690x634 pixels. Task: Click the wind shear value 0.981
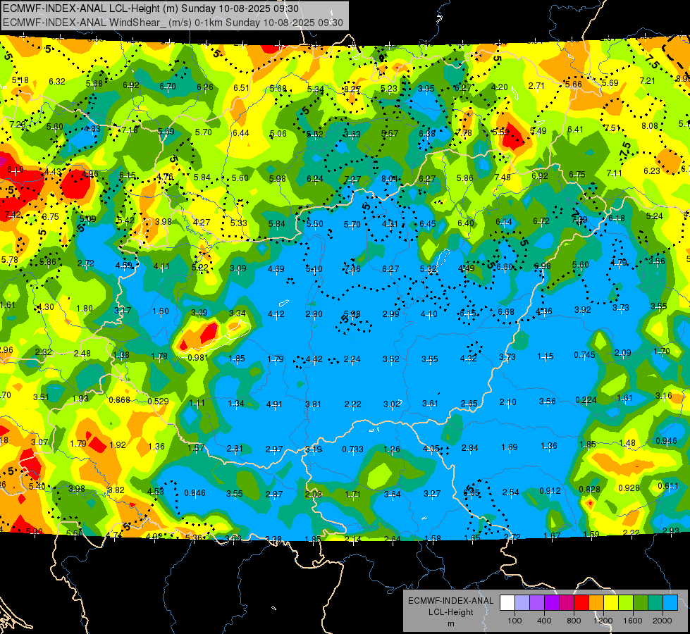[x=198, y=358]
